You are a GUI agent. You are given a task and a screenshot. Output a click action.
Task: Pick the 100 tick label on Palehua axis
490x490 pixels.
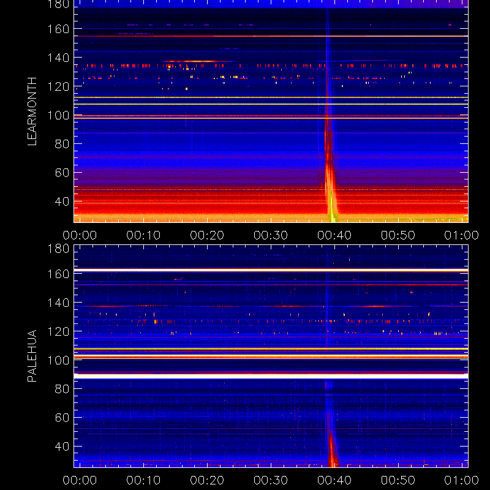[58, 360]
